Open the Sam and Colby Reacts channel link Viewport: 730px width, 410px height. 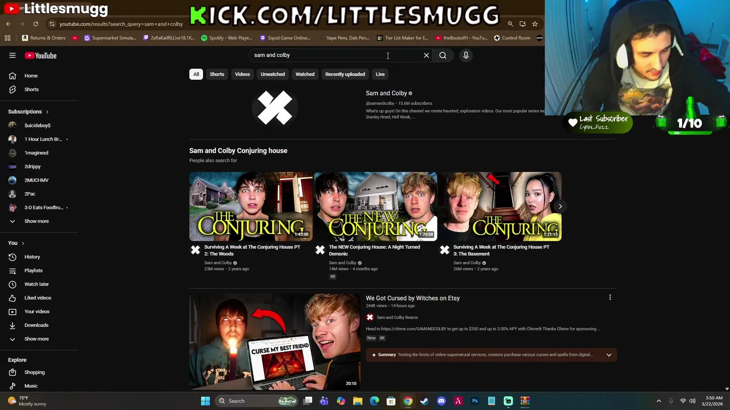397,318
